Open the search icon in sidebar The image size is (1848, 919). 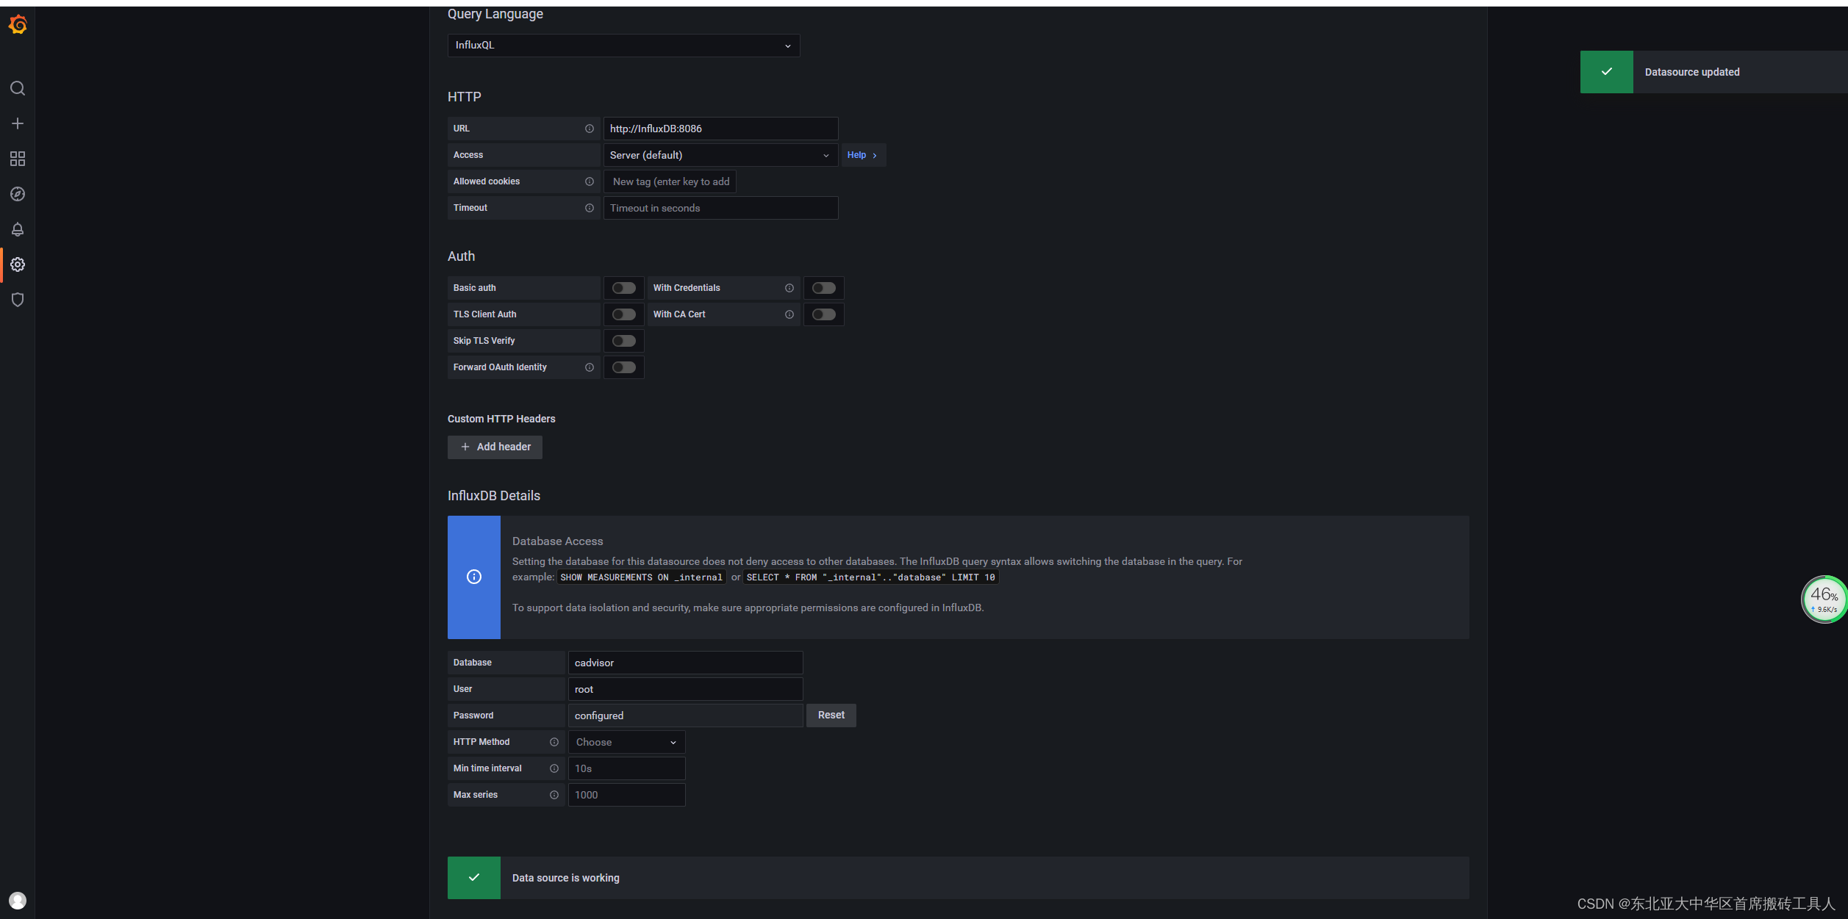click(x=18, y=88)
